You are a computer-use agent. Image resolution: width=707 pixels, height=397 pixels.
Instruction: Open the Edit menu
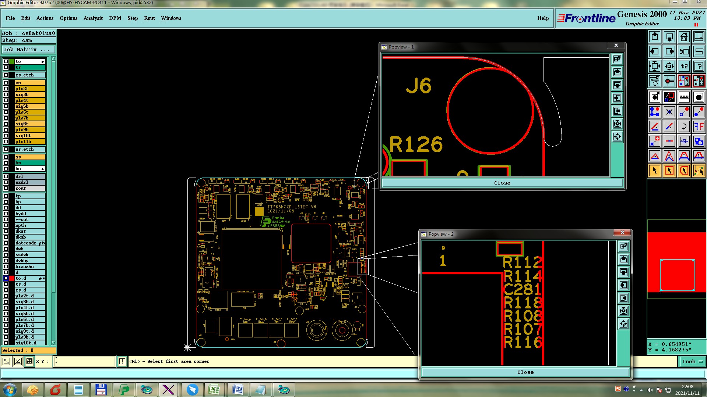click(x=26, y=18)
